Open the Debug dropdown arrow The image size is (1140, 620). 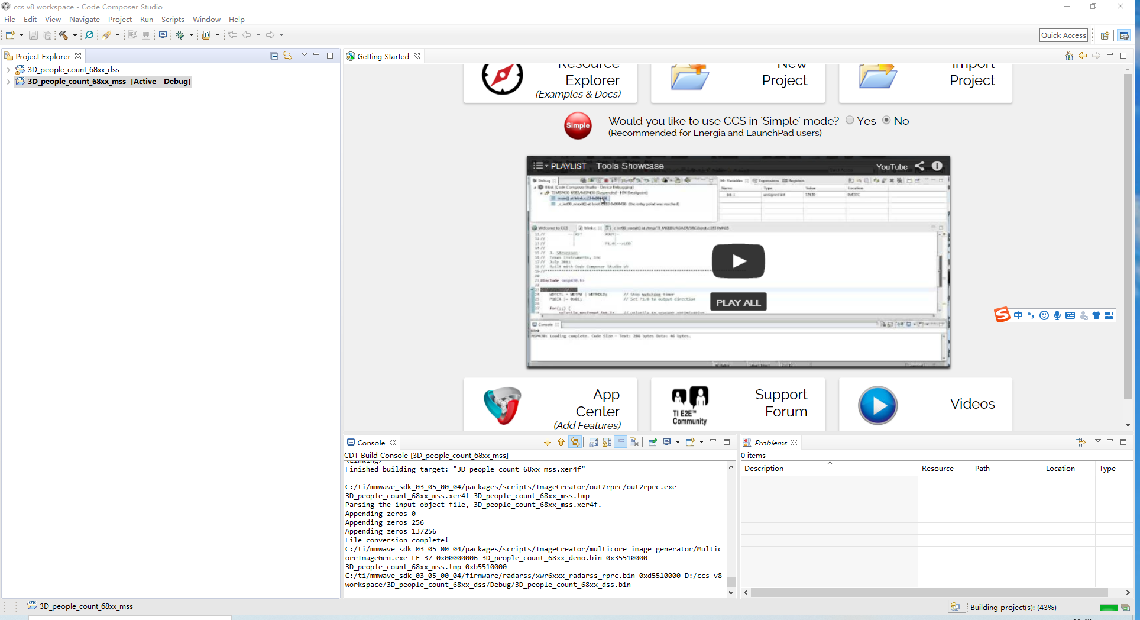192,35
